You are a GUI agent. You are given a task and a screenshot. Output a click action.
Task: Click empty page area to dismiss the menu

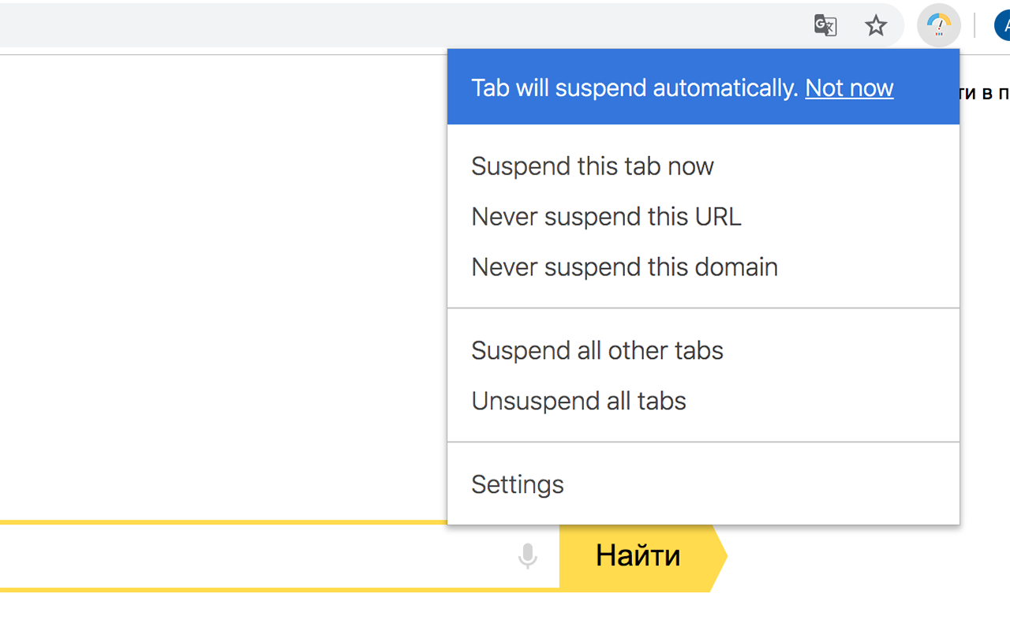(x=221, y=315)
